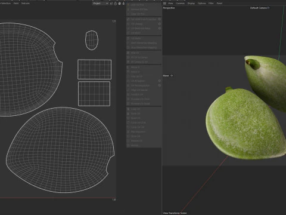Image resolution: width=286 pixels, height=215 pixels.
Task: Select the small oval UV island
Action: pyautogui.click(x=92, y=40)
